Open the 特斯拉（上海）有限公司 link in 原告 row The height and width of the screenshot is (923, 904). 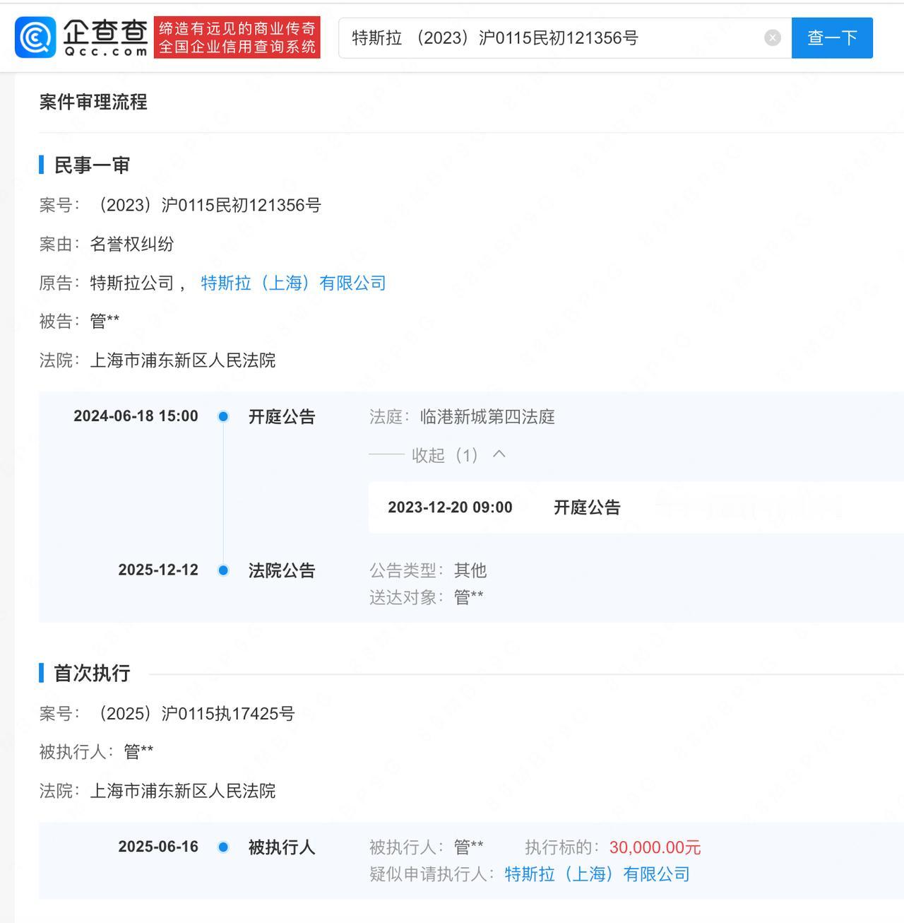[x=292, y=283]
